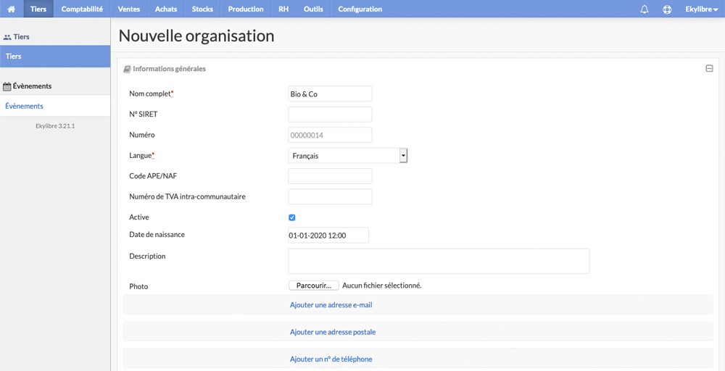This screenshot has width=725, height=371.
Task: Focus the TVA intra-communautaire number field
Action: [330, 196]
